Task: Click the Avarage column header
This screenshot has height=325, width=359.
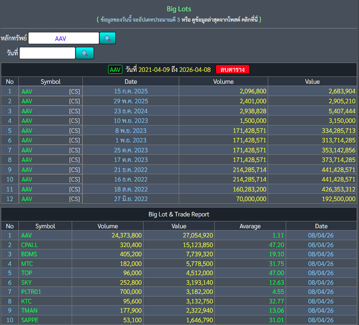Action: pyautogui.click(x=250, y=226)
